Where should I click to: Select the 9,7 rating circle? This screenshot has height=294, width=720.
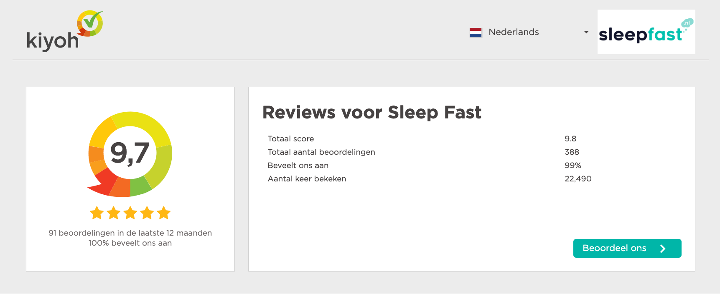coord(130,153)
